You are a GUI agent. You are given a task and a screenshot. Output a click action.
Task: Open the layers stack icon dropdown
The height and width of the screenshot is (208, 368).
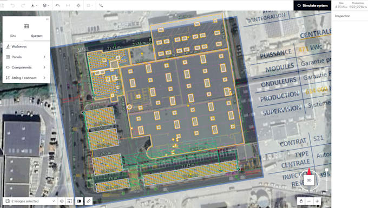pos(46,5)
